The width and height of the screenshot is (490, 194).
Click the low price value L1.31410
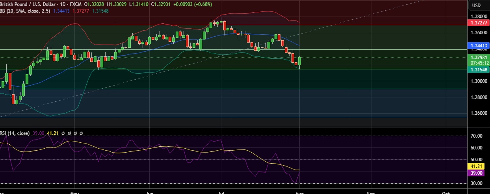[140, 4]
